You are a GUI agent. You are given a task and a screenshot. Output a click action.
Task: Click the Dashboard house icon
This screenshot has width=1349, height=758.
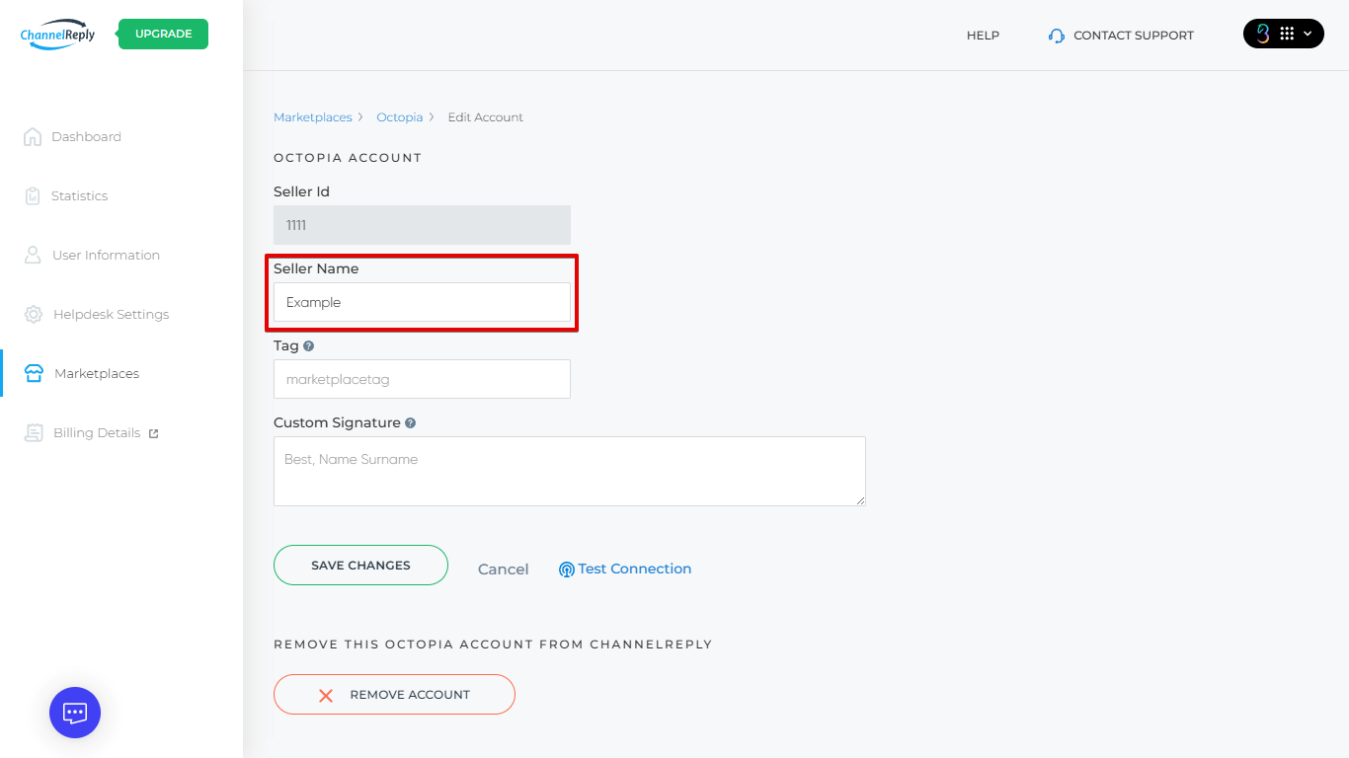[x=33, y=136]
